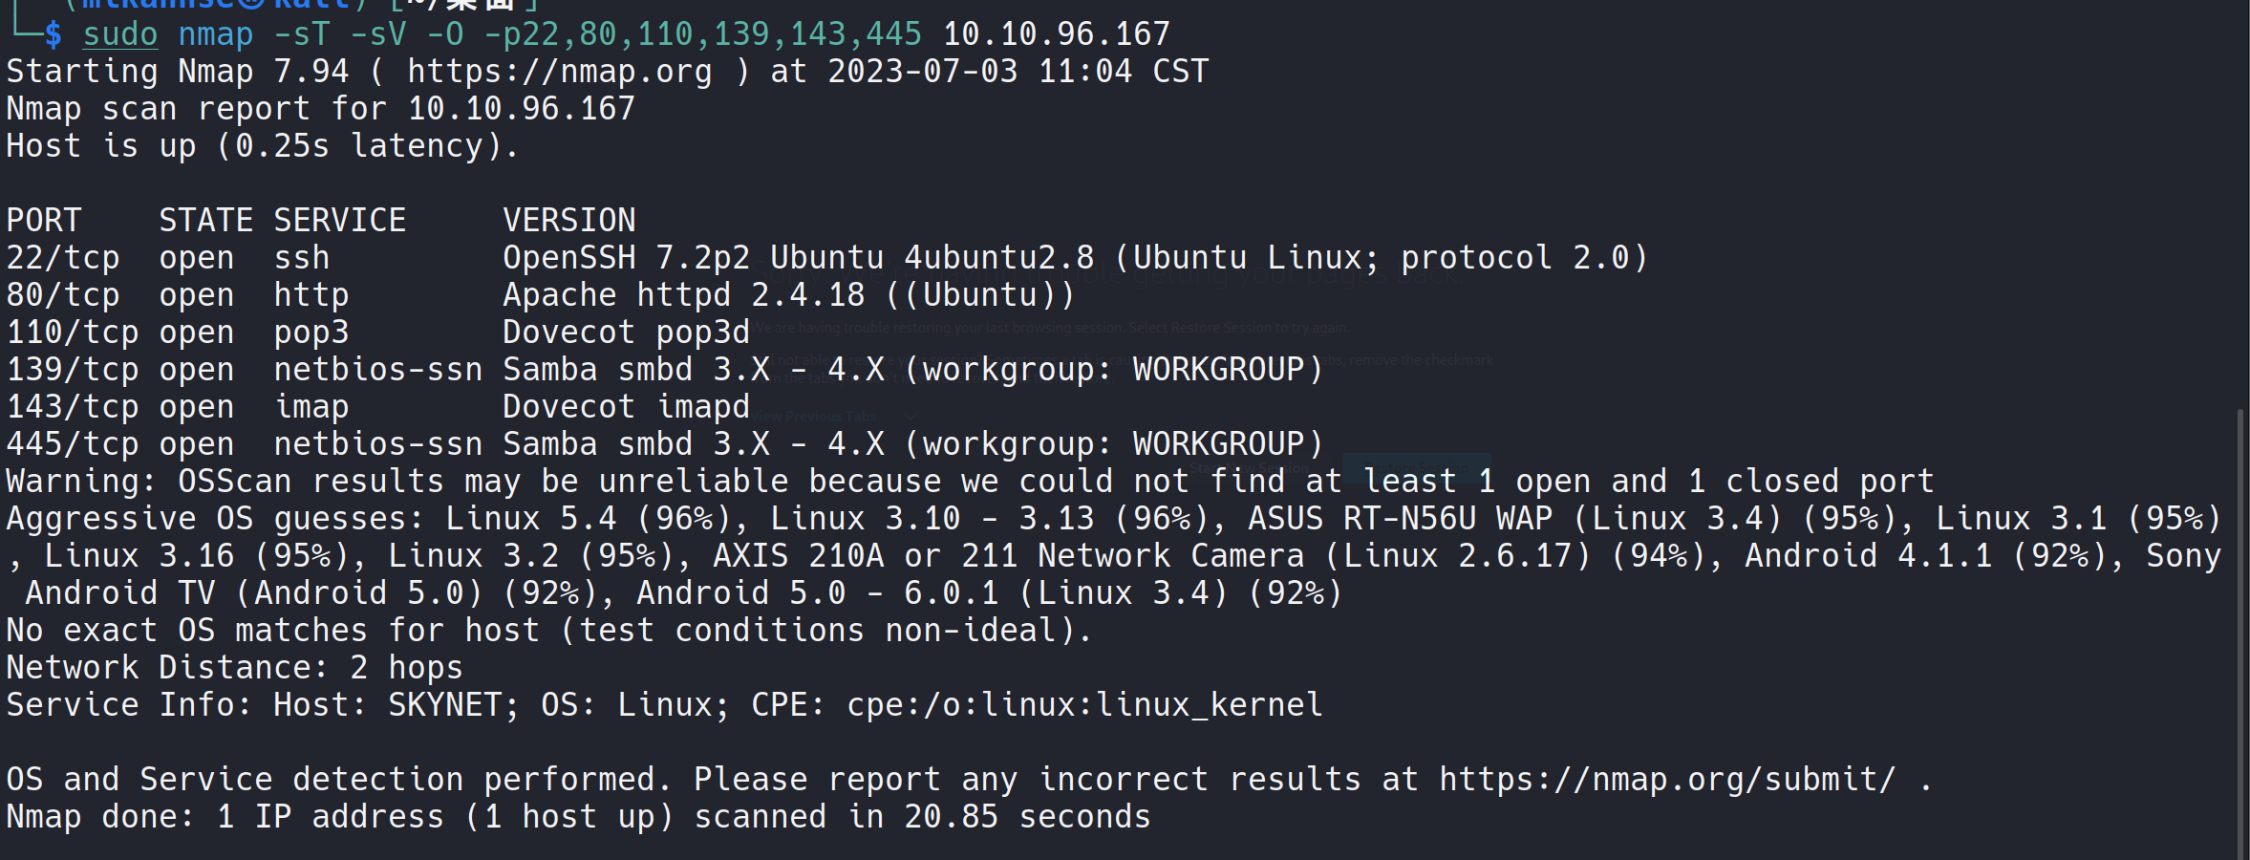Image resolution: width=2250 pixels, height=860 pixels.
Task: Click the target IP in the command line
Action: point(1056,34)
